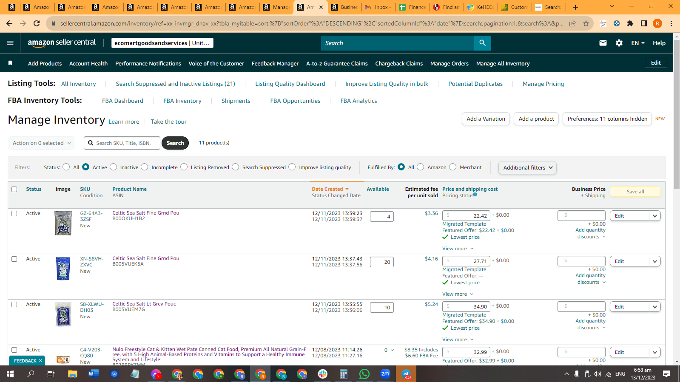
Task: Click the product thumbnail for SKU XN-S8VH-ZXVC
Action: tap(63, 269)
